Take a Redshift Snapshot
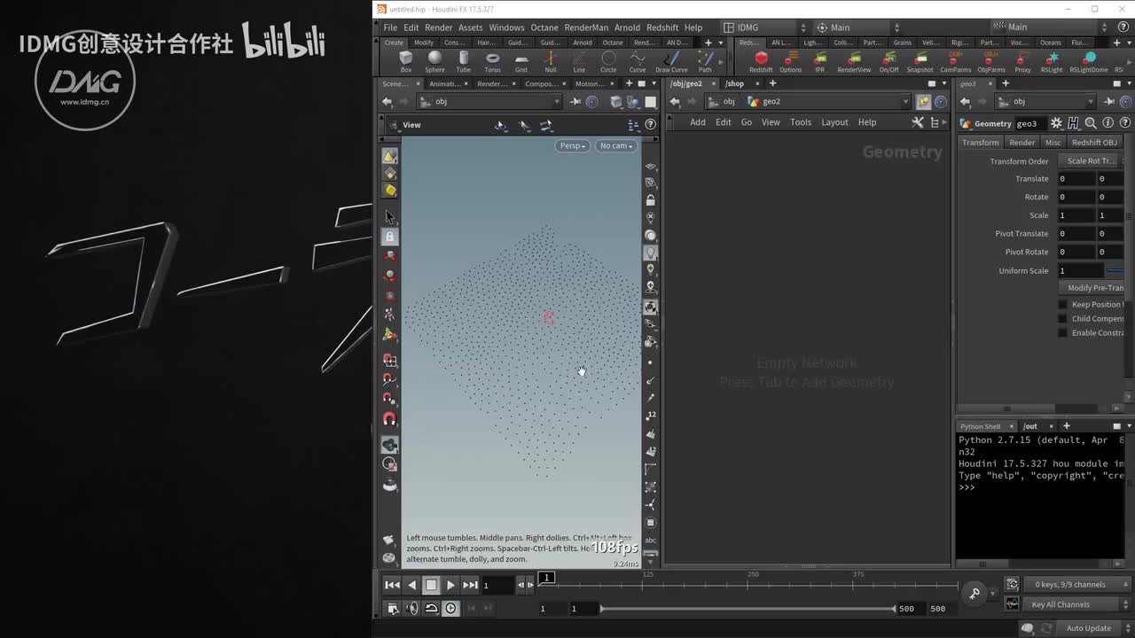 (920, 62)
